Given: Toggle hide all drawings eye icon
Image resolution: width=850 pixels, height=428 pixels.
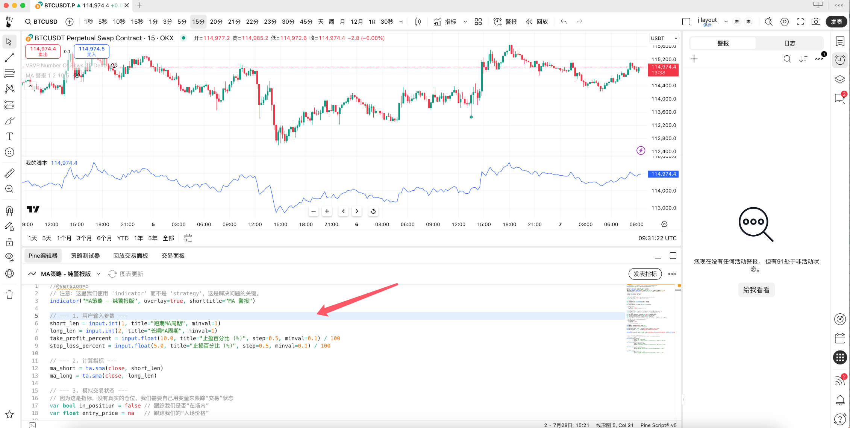Looking at the screenshot, I should tap(9, 258).
